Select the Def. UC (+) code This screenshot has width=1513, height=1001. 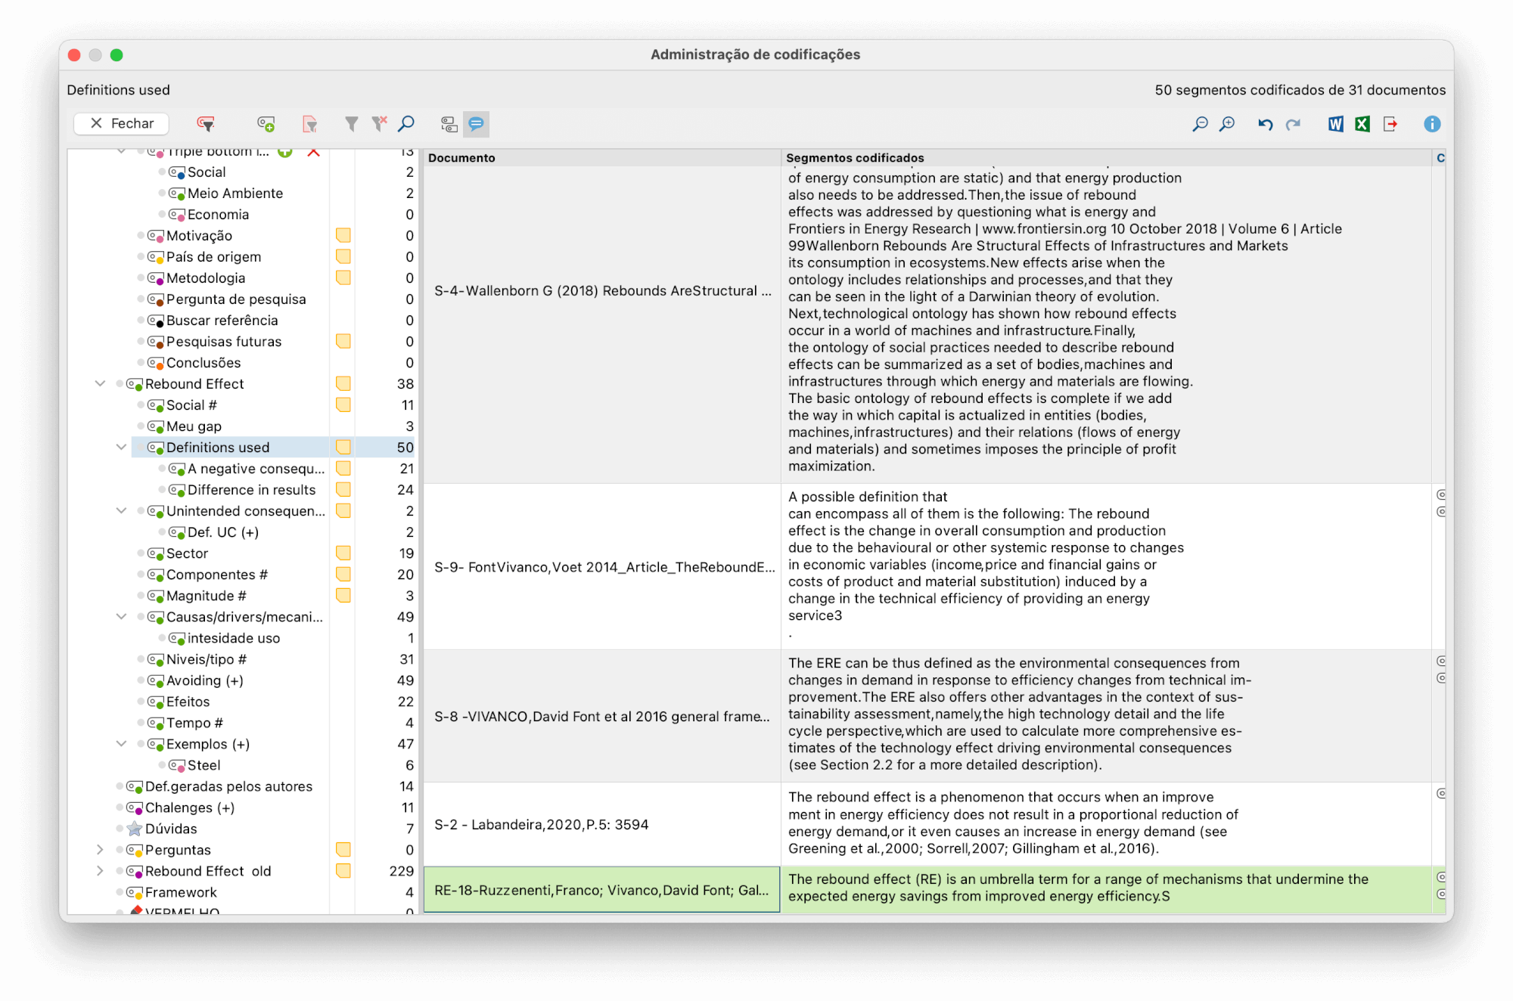coord(223,531)
